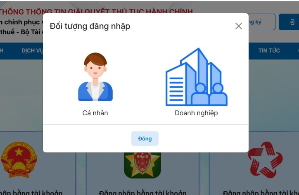Choose the Doanh nghiệp building icon

coord(197,77)
